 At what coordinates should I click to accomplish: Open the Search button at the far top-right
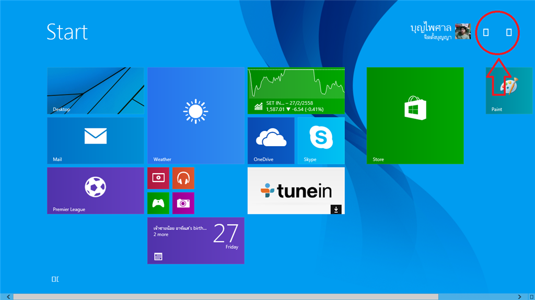[509, 32]
